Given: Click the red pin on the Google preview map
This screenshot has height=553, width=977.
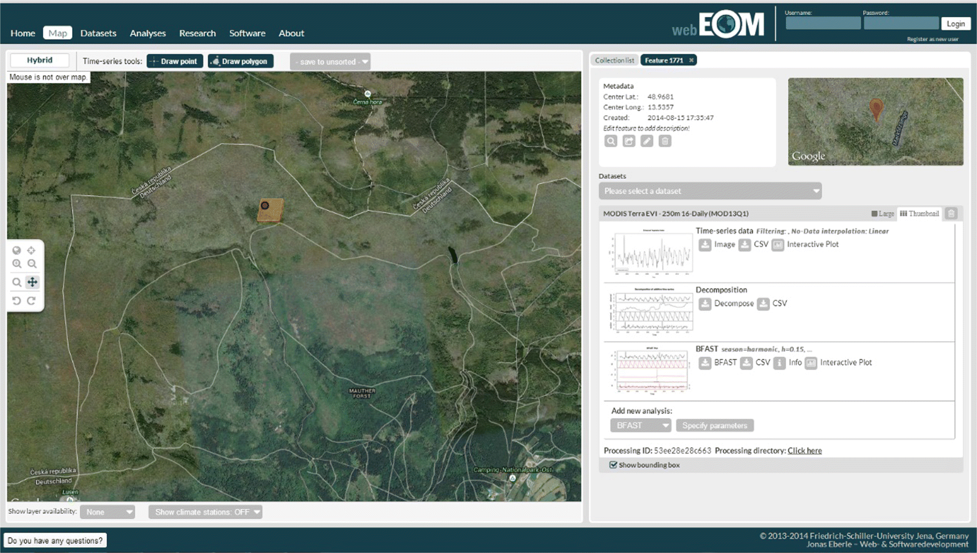Looking at the screenshot, I should (x=876, y=109).
